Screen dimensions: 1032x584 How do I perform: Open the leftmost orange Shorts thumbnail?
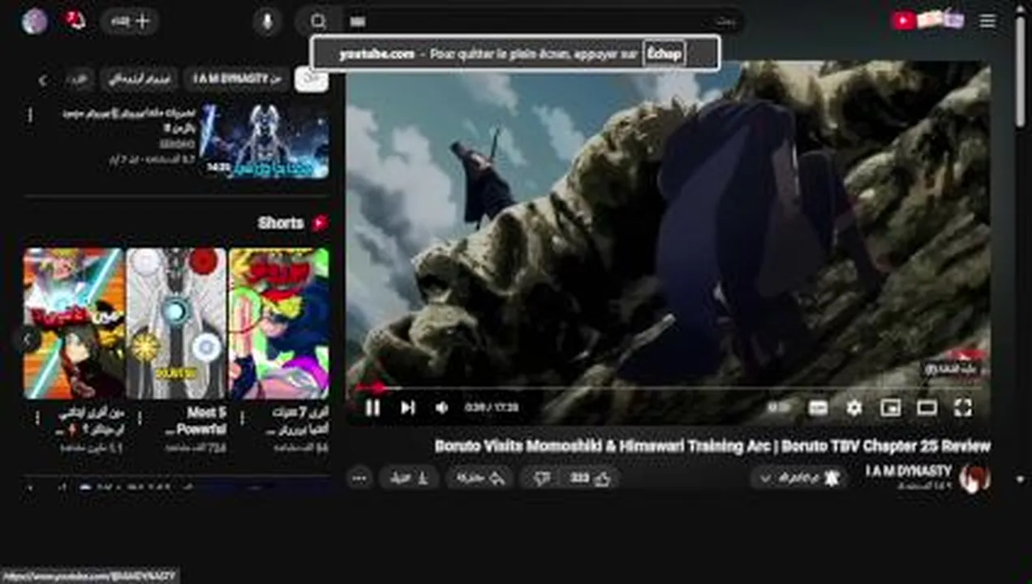pyautogui.click(x=74, y=324)
